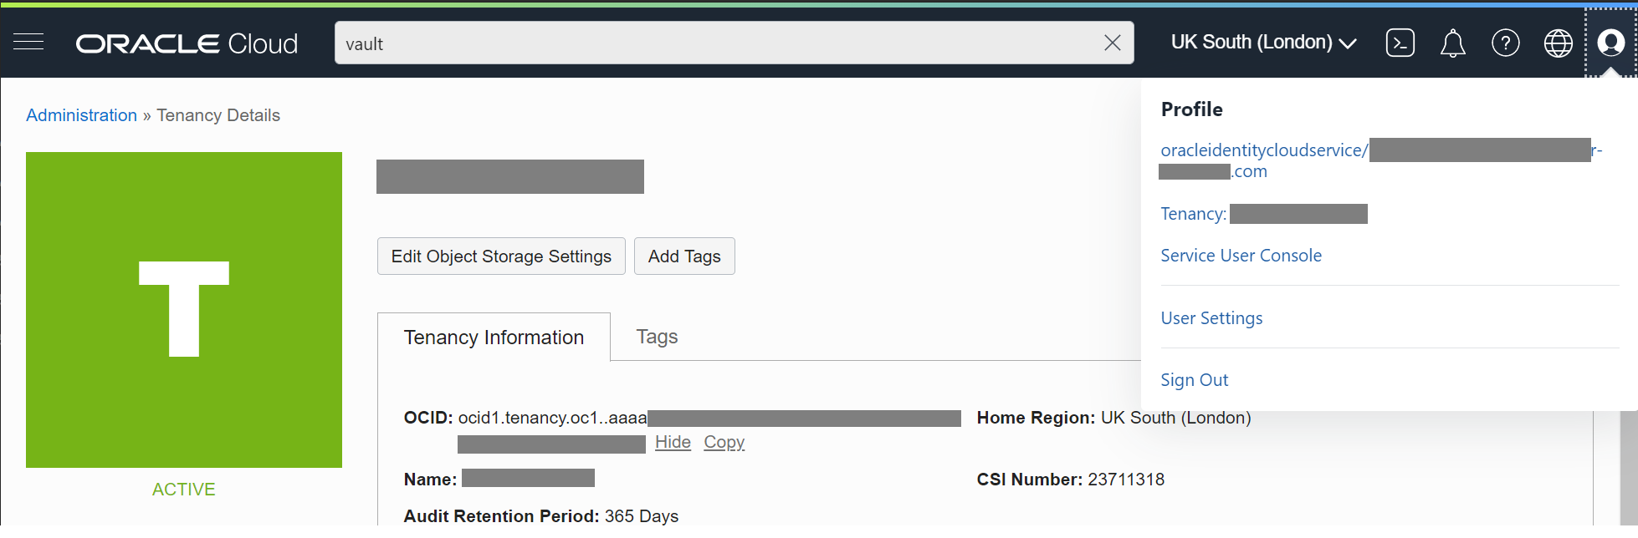Open the hamburger navigation menu
Viewport: 1638px width, 538px height.
pyautogui.click(x=28, y=43)
